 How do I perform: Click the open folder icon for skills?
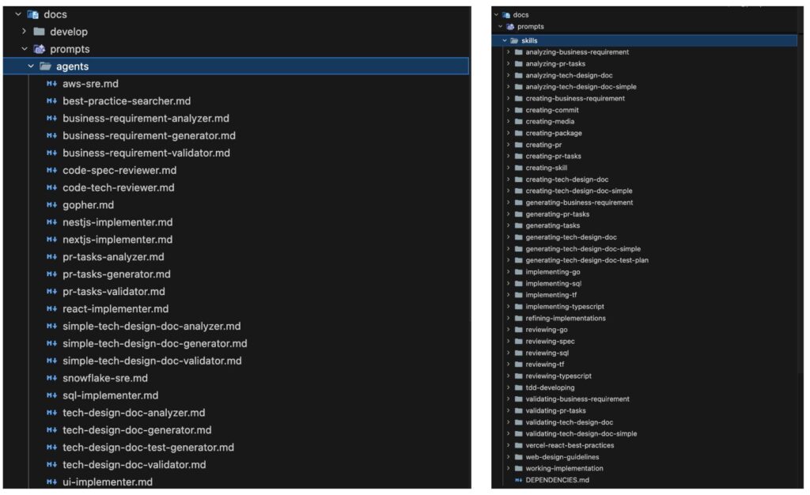pyautogui.click(x=514, y=40)
